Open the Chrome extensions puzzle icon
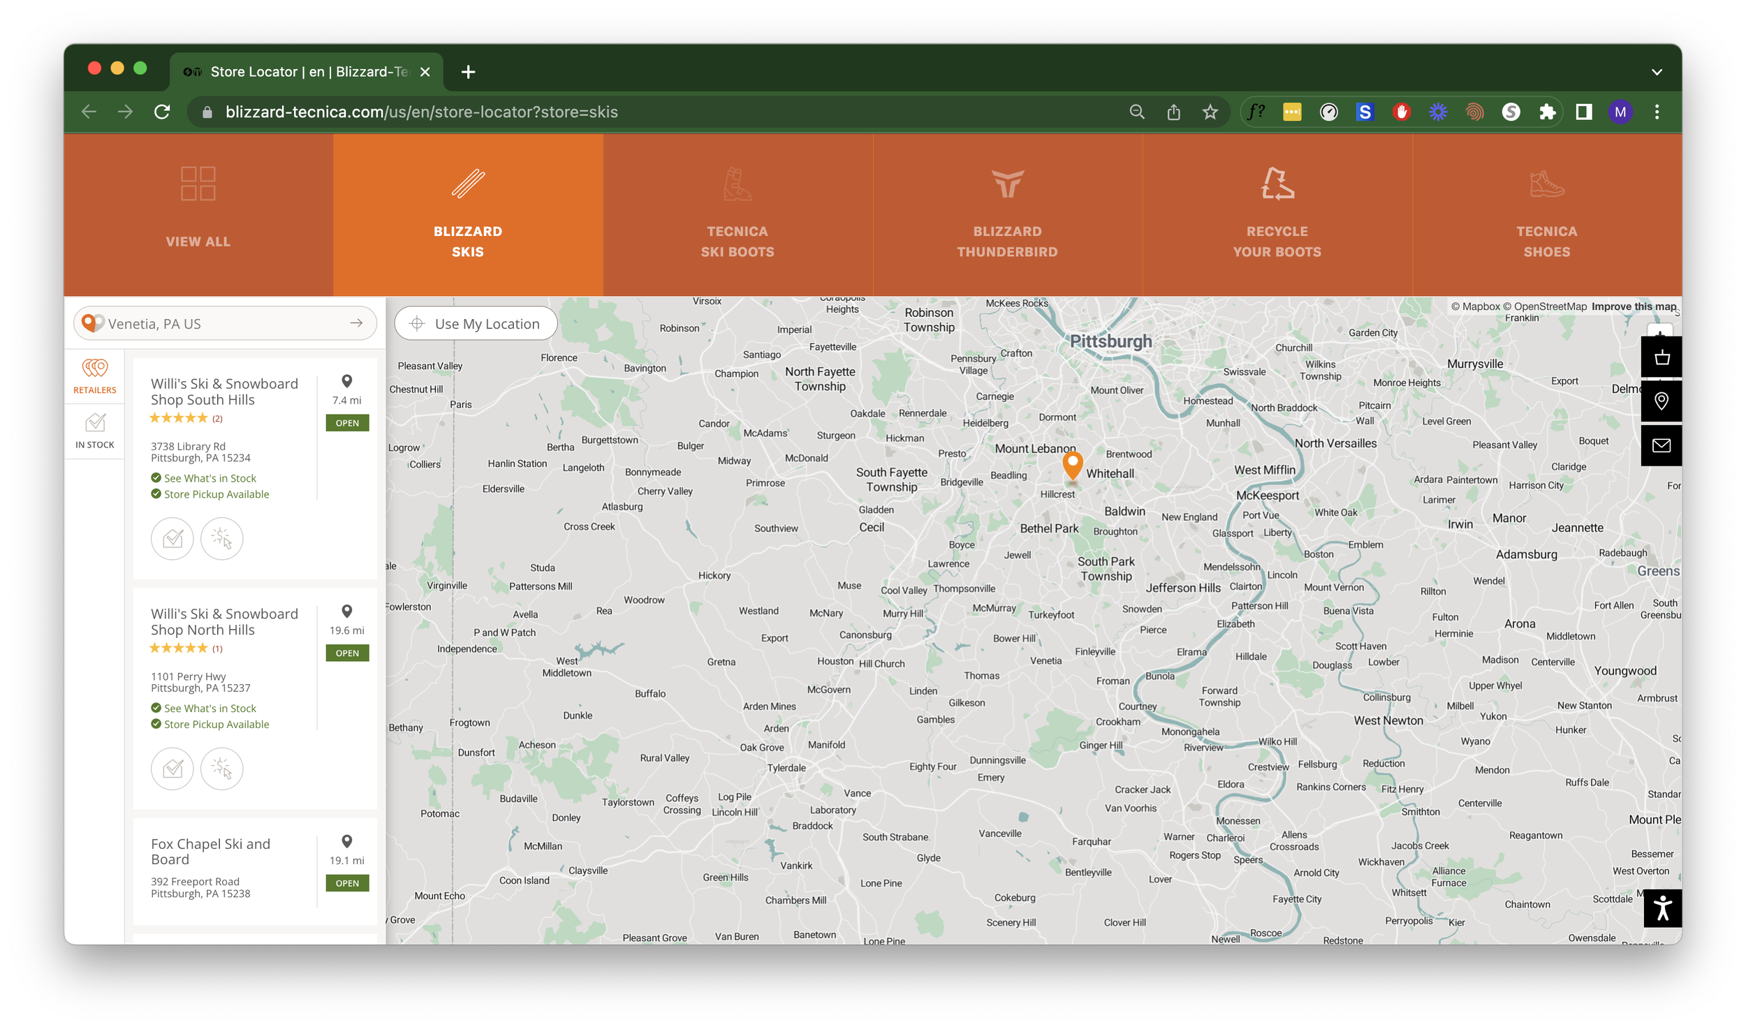The width and height of the screenshot is (1746, 1029). [x=1547, y=112]
